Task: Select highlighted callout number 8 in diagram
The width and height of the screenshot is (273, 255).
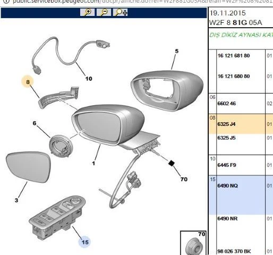Action: tap(28, 82)
